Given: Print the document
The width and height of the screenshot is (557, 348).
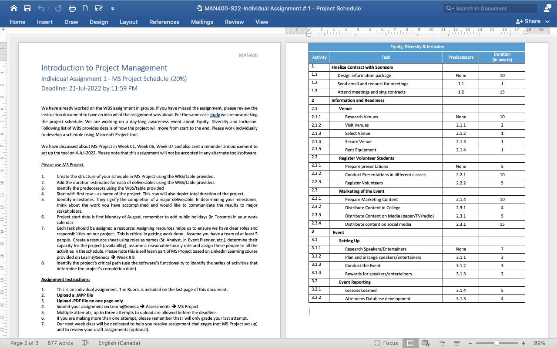Looking at the screenshot, I should point(72,8).
